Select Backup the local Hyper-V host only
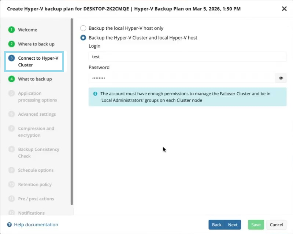This screenshot has height=234, width=293. tap(84, 28)
